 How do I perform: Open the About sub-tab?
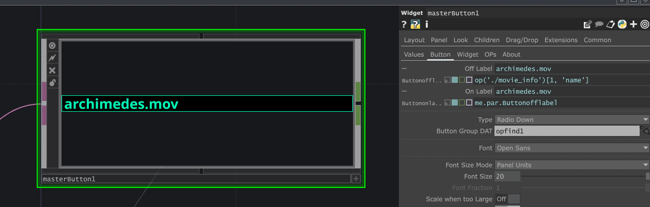[511, 55]
